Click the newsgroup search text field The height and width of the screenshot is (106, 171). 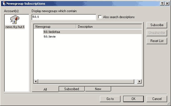pyautogui.click(x=64, y=17)
